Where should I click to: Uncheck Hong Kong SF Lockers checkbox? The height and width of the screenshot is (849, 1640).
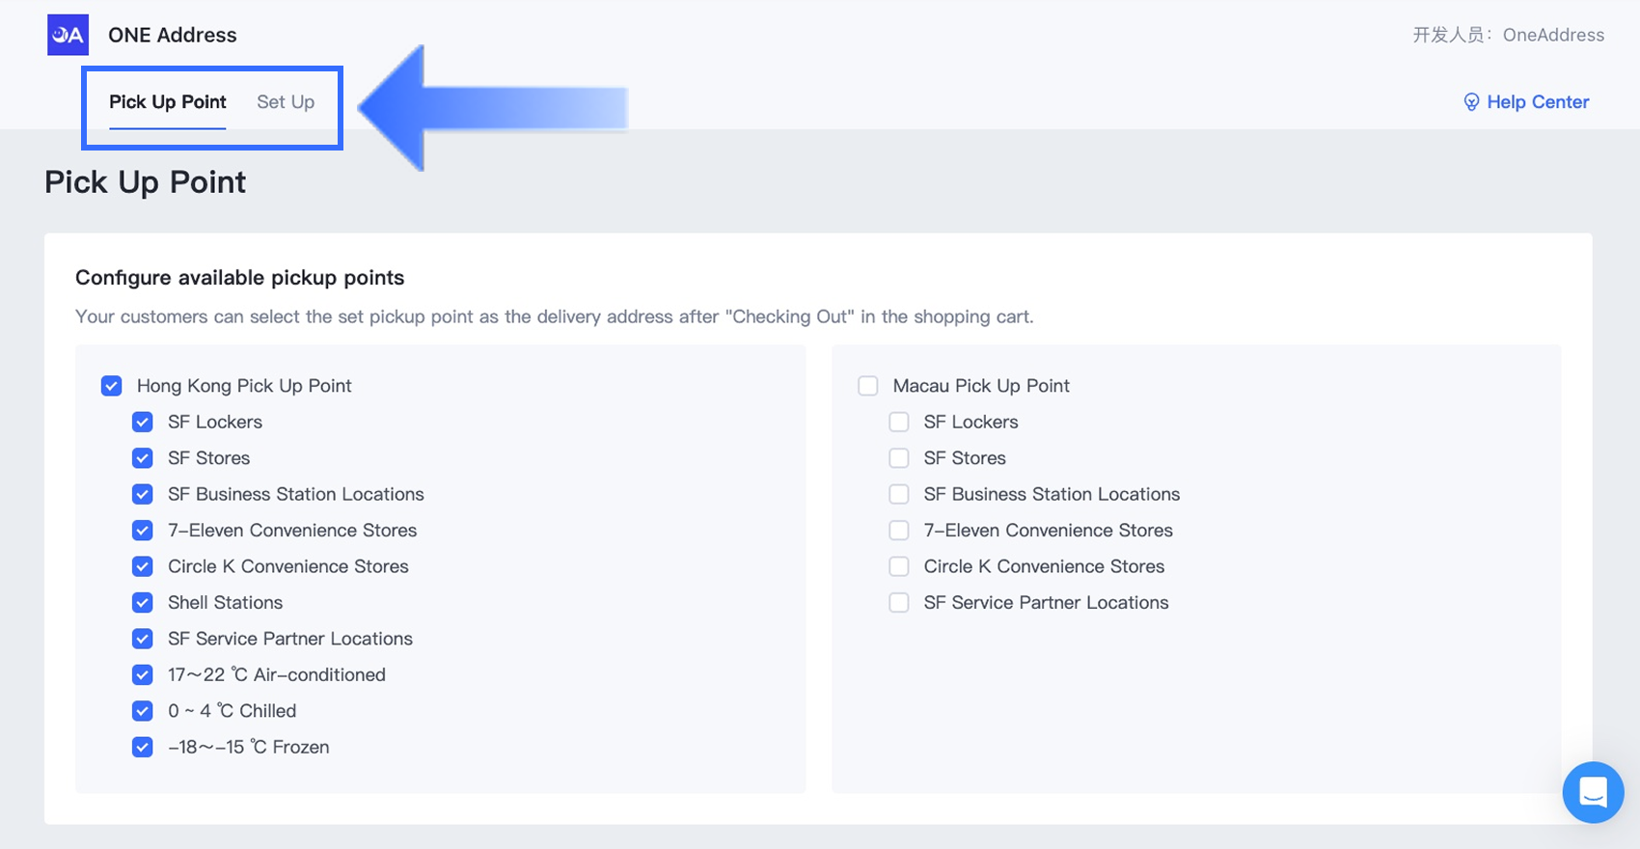coord(143,422)
